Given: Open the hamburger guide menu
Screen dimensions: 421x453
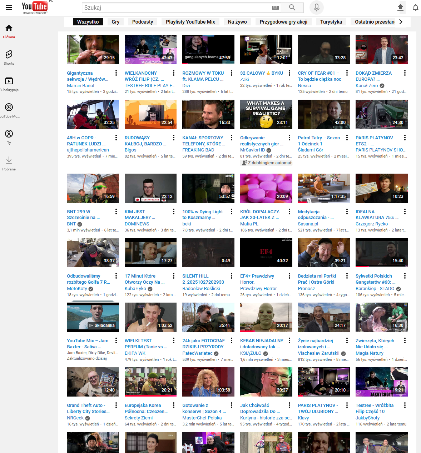Looking at the screenshot, I should 9,8.
